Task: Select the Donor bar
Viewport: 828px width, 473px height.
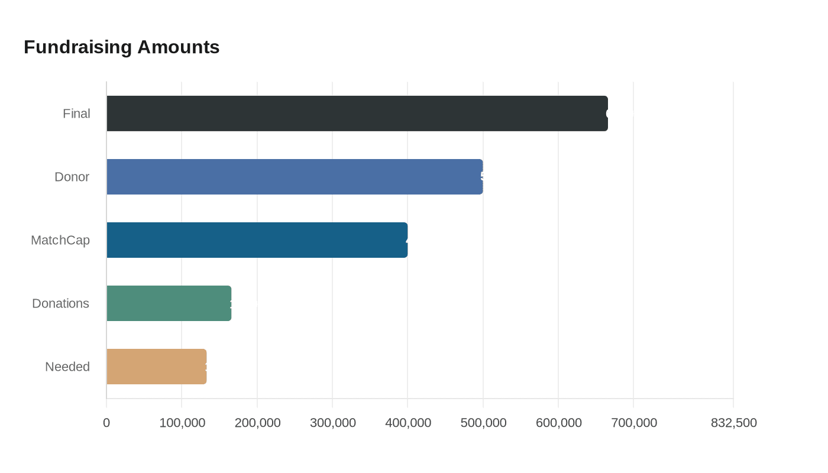Action: click(296, 176)
